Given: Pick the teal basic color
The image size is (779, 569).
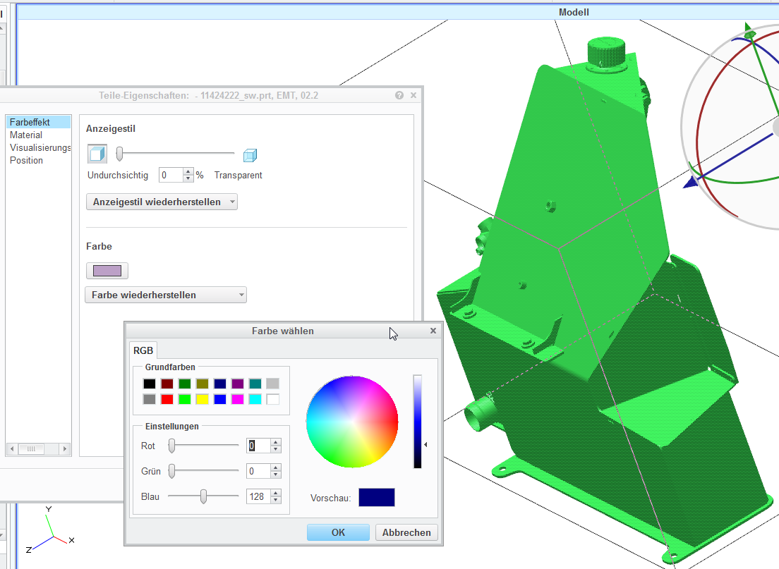Looking at the screenshot, I should [255, 384].
